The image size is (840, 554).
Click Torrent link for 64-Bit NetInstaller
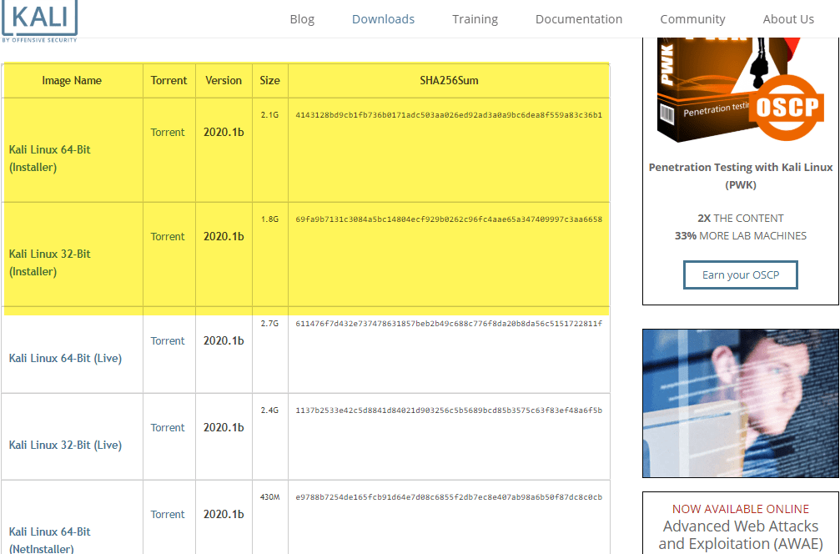point(168,514)
